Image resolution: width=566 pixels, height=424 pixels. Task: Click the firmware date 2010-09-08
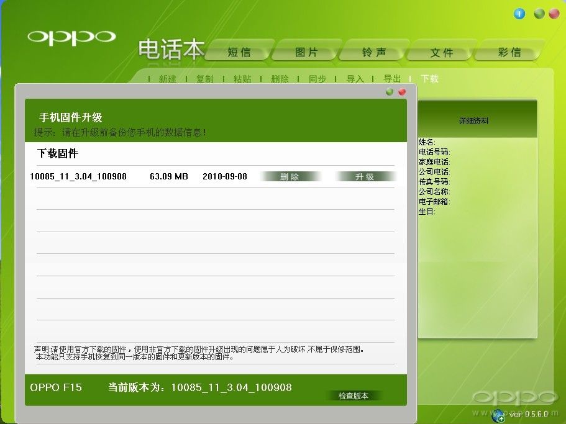(225, 176)
